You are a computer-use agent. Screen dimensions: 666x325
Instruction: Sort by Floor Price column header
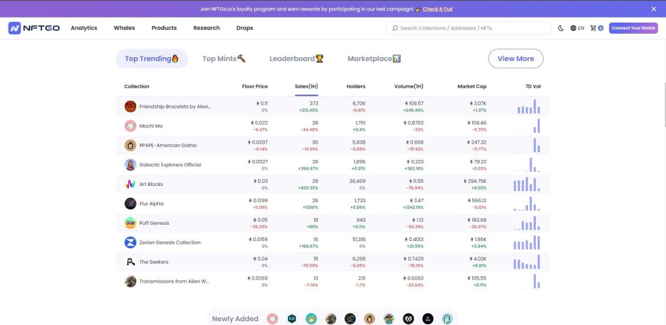[x=255, y=86]
